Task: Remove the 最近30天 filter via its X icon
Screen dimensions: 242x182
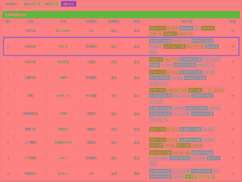Action: pyautogui.click(x=39, y=4)
